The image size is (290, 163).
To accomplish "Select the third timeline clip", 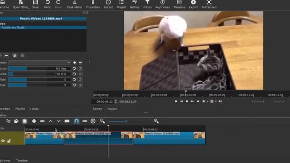I will pyautogui.click(x=169, y=138).
